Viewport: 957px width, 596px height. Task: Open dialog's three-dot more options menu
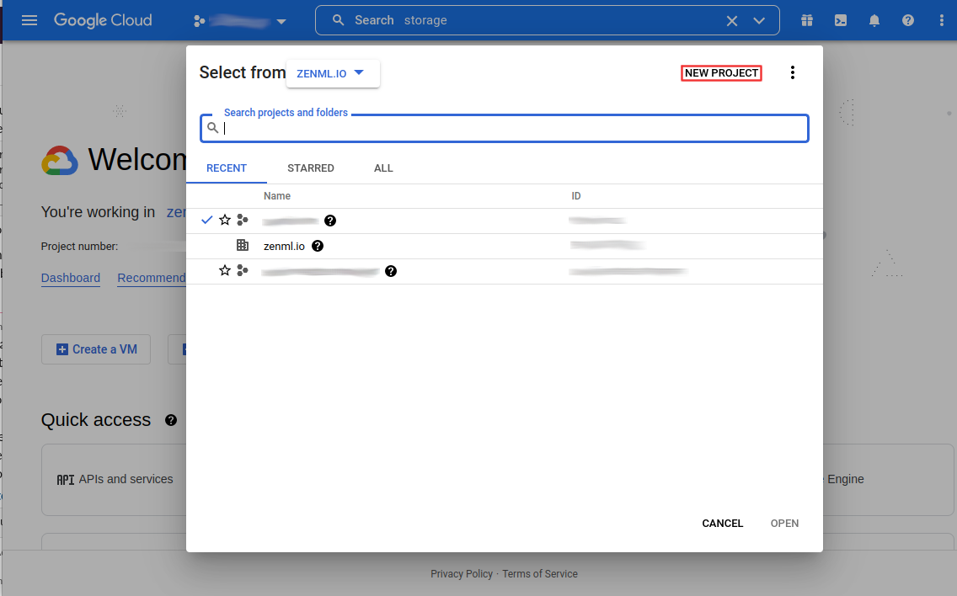(x=792, y=73)
